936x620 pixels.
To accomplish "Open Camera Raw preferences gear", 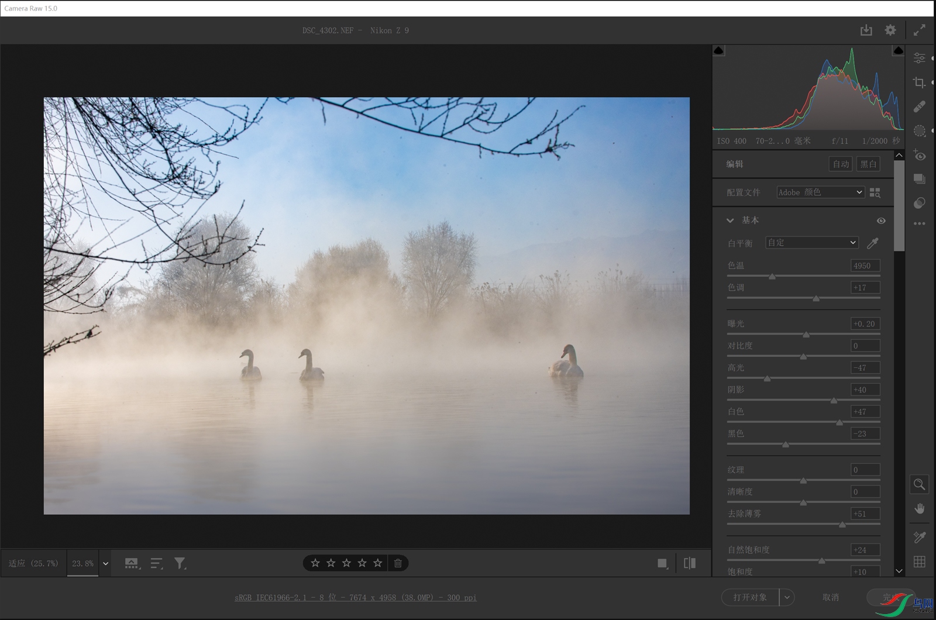I will [890, 30].
